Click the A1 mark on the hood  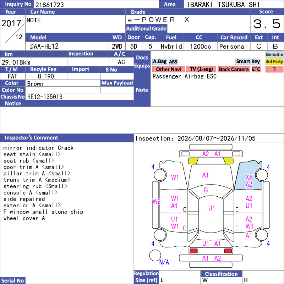pyautogui.click(x=206, y=175)
